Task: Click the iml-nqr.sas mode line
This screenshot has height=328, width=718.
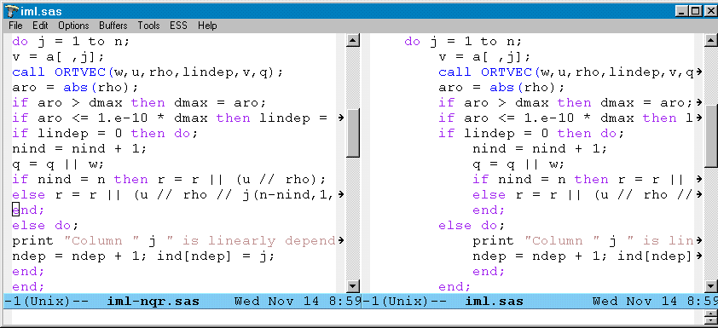Action: tap(182, 301)
